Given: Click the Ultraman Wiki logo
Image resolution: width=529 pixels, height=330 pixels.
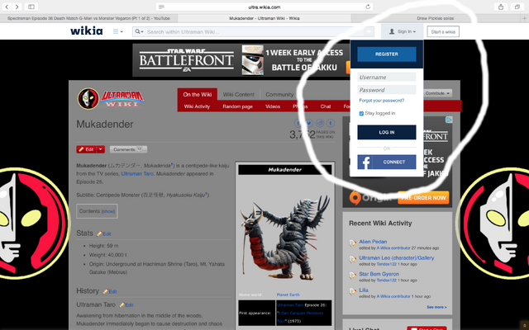Looking at the screenshot, I should [x=111, y=99].
